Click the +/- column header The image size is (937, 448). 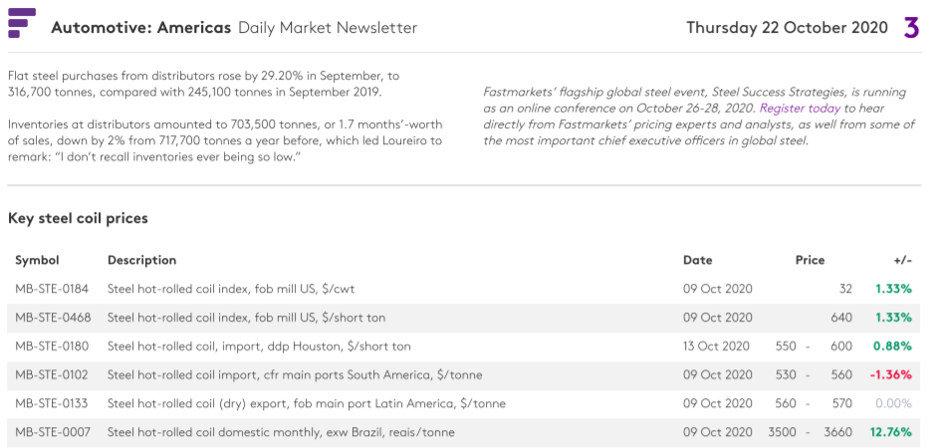(x=903, y=261)
